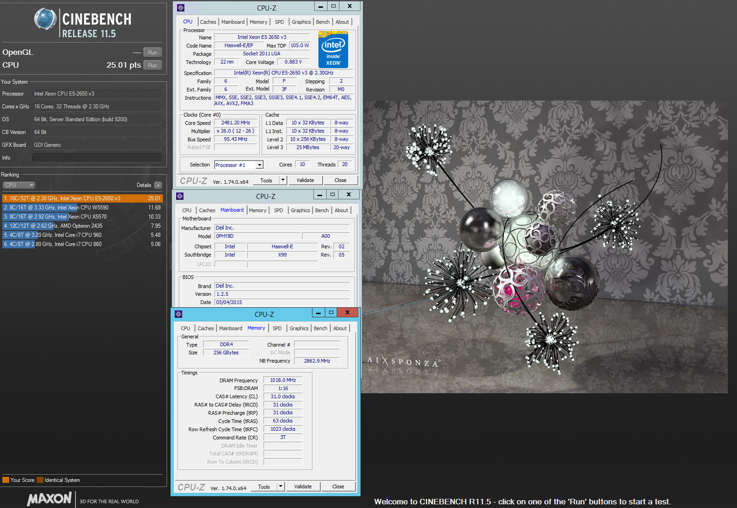This screenshot has width=737, height=508.
Task: Open Caches tab in Memory window
Action: click(206, 328)
